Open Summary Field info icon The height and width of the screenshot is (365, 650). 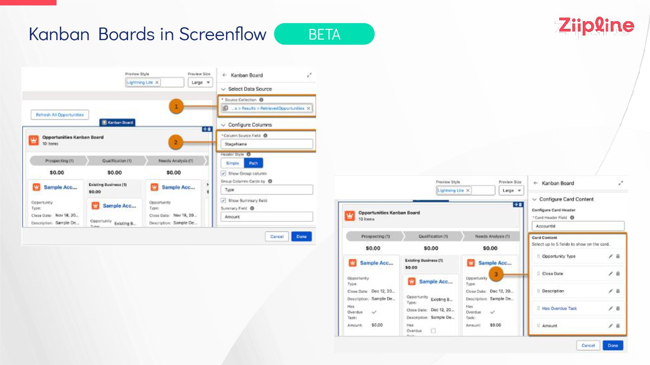click(252, 208)
